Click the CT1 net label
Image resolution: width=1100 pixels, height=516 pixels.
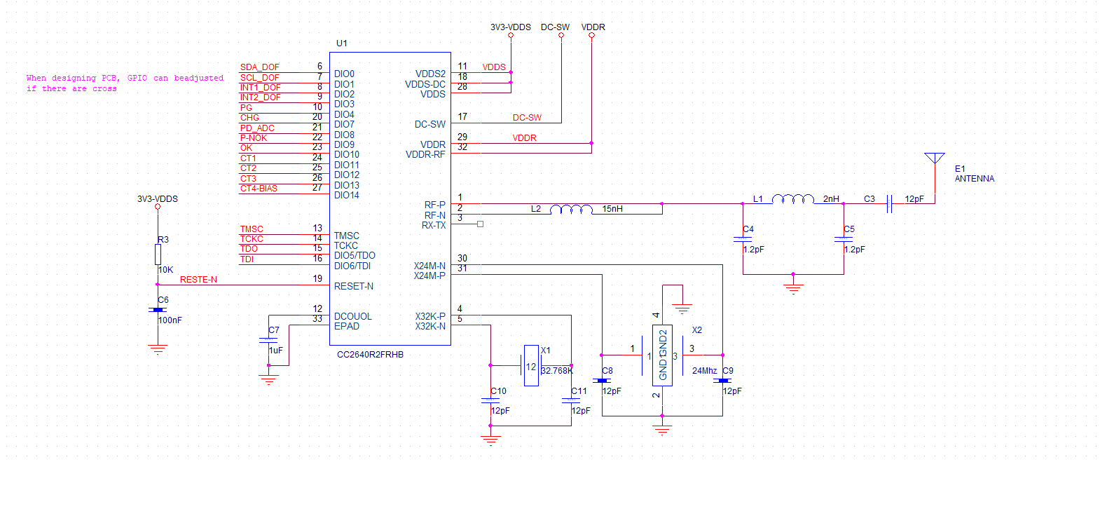(x=249, y=158)
